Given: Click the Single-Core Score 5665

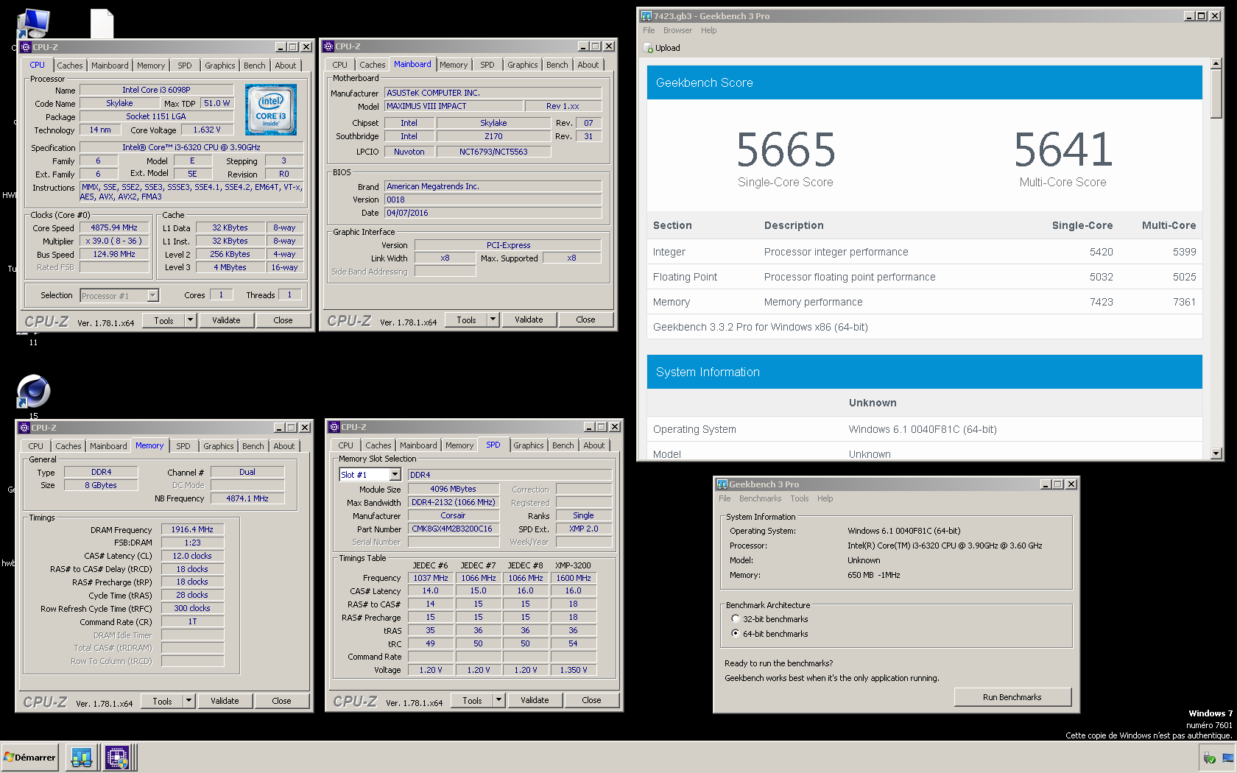Looking at the screenshot, I should [786, 149].
